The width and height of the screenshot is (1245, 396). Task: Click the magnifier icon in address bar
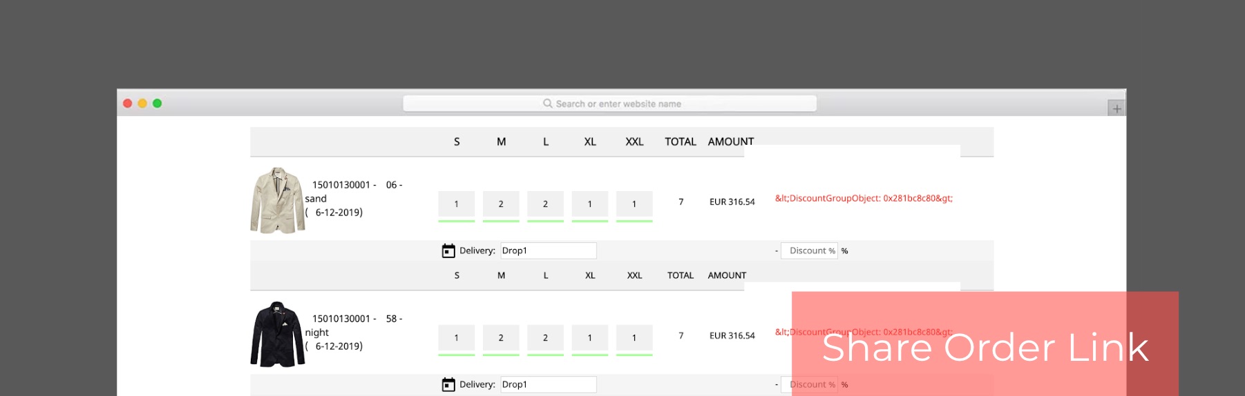(x=548, y=103)
